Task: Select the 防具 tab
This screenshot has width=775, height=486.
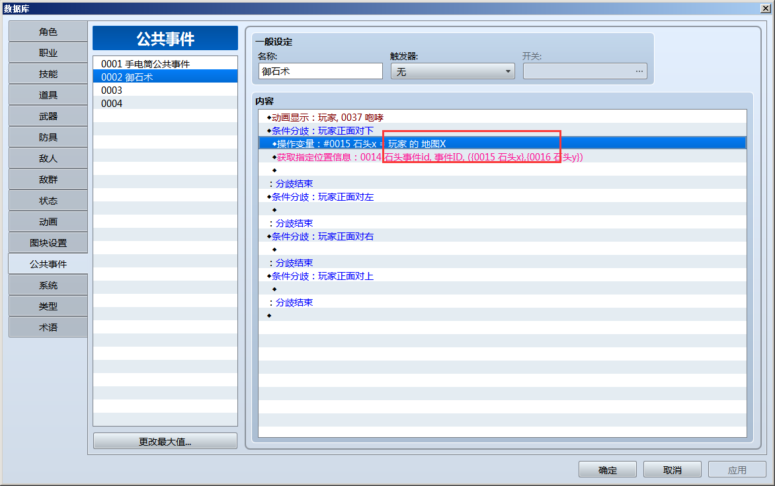Action: coord(48,137)
